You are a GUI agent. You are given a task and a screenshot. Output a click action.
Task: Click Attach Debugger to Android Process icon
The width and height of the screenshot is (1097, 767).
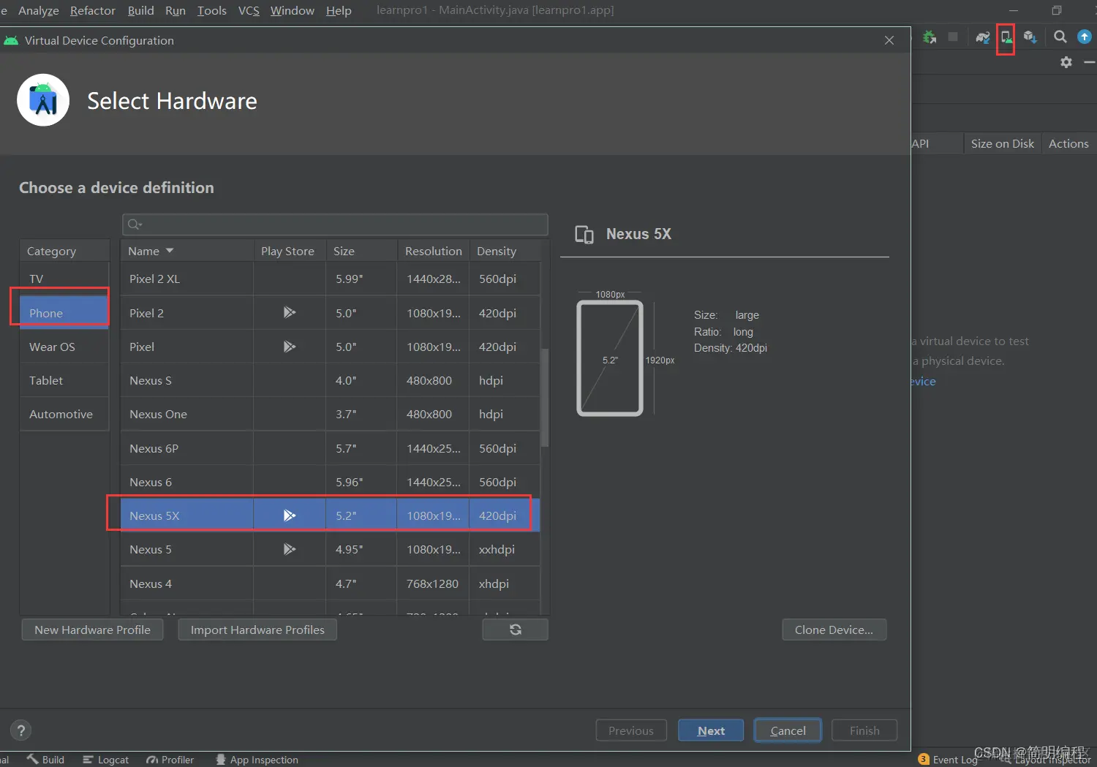(930, 37)
